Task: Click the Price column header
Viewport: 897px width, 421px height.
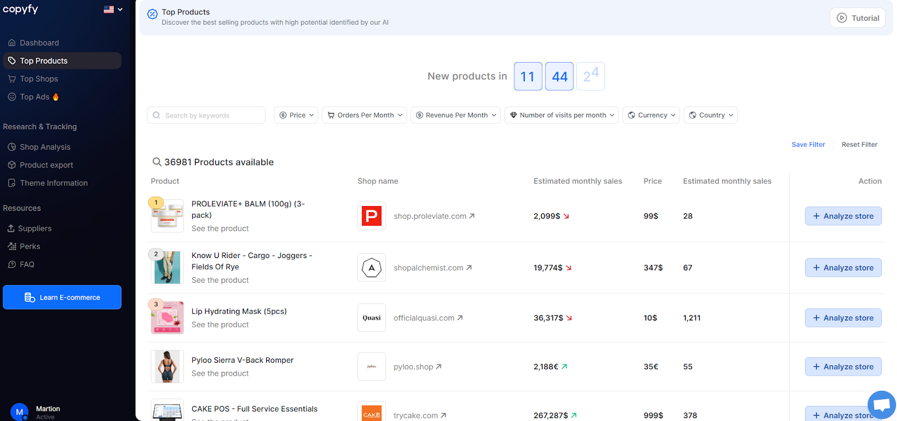Action: 653,181
